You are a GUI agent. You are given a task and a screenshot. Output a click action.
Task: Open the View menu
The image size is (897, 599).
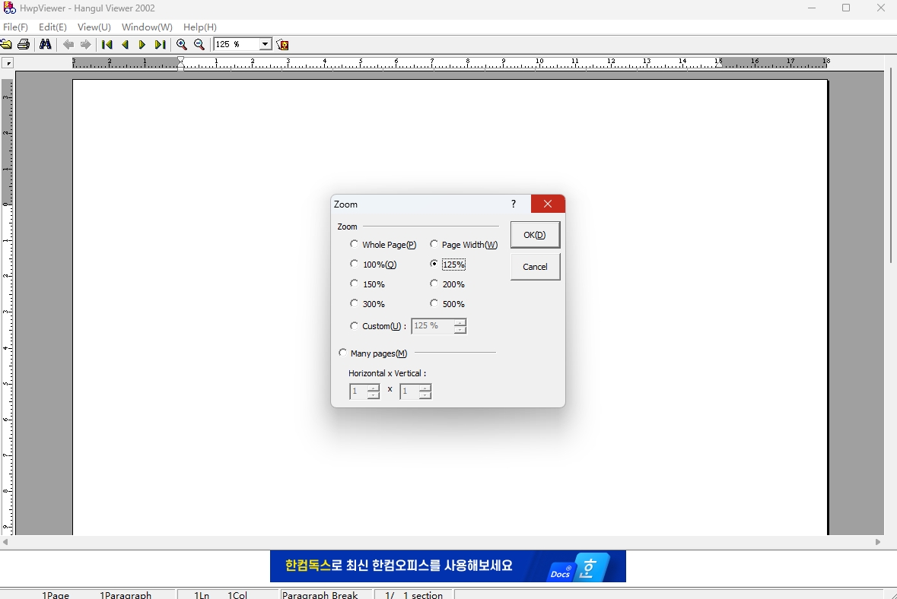point(94,27)
